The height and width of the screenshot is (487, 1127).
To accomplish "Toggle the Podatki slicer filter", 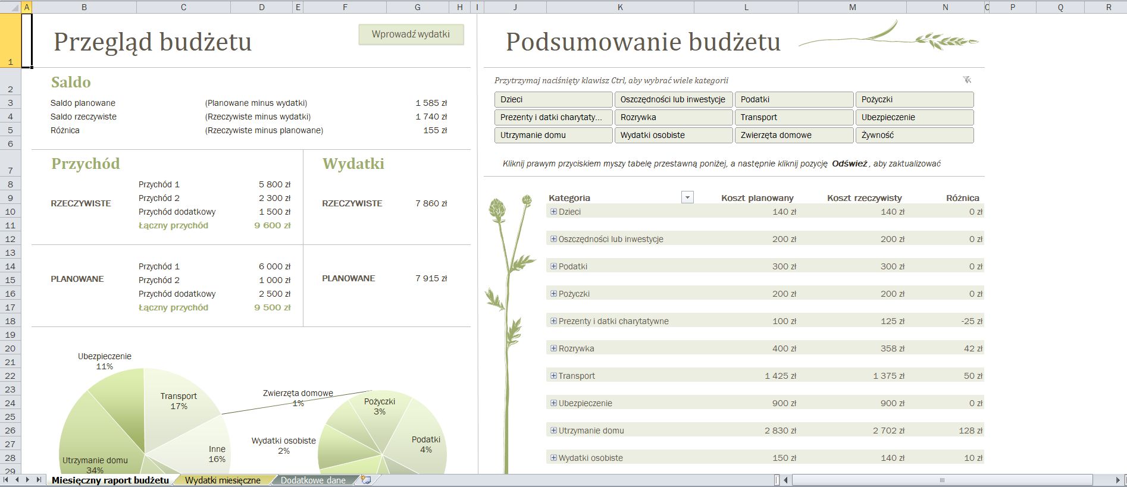I will tap(794, 99).
